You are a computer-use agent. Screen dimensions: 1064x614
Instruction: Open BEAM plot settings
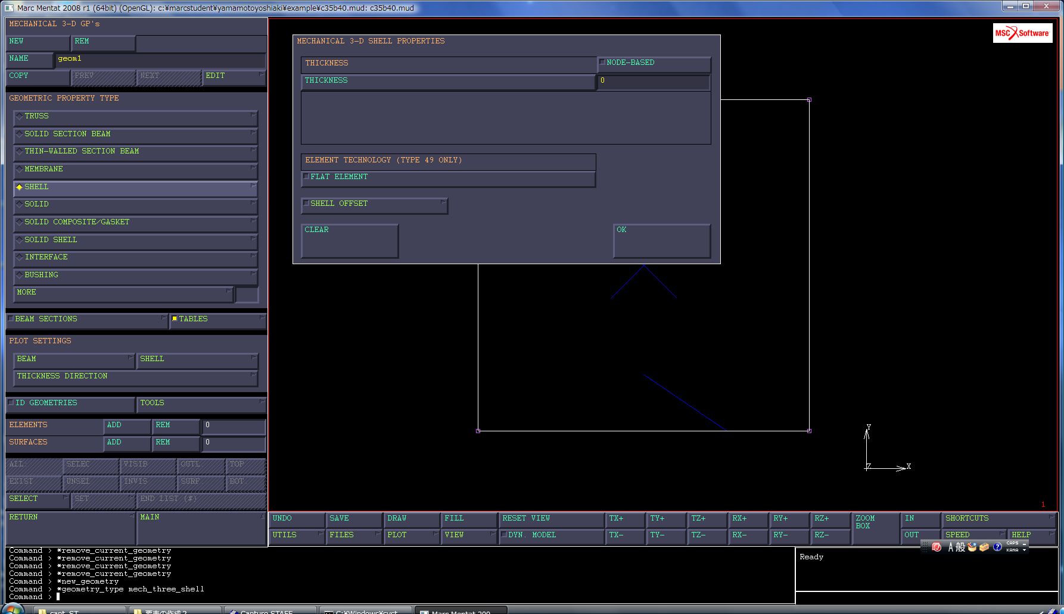[74, 360]
